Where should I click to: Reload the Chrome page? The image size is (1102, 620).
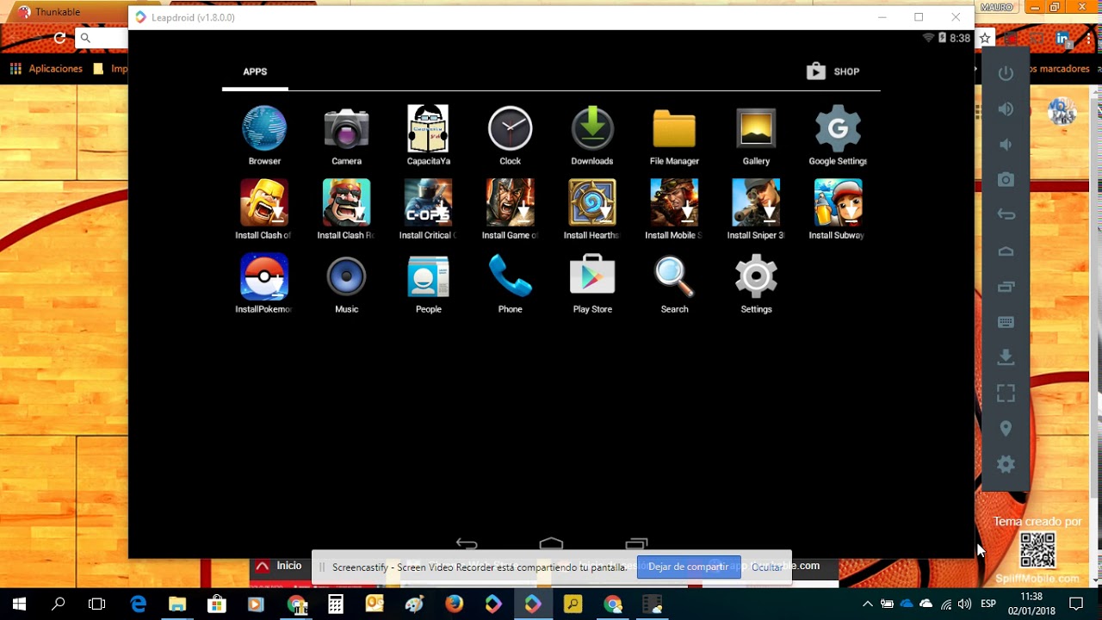59,38
